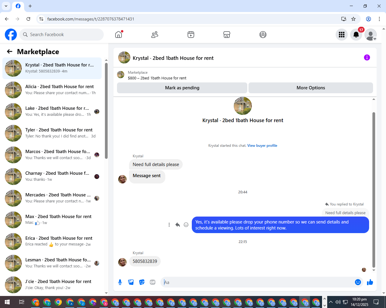The width and height of the screenshot is (386, 308).
Task: Click the message bubble 5805832839
Action: pos(145,261)
